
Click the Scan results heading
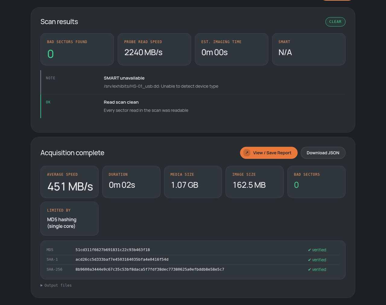tap(59, 22)
